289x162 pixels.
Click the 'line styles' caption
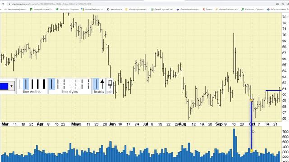click(x=70, y=92)
